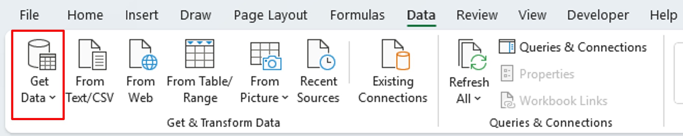The width and height of the screenshot is (683, 136).
Task: Open the Existing Connections icon
Action: click(396, 55)
